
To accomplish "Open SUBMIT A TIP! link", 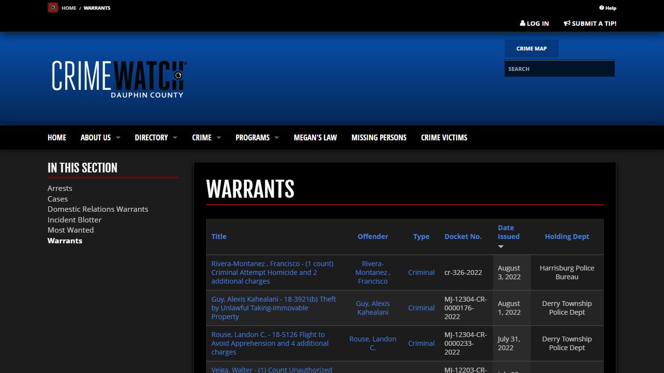I will pyautogui.click(x=590, y=23).
